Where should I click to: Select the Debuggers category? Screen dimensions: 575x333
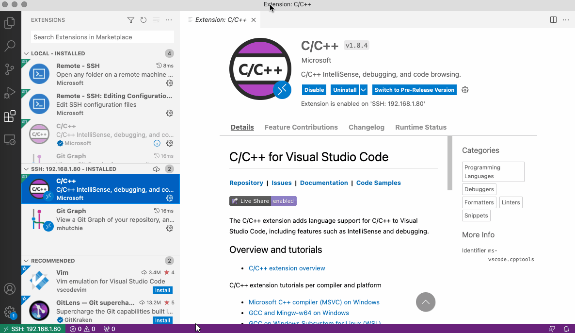[479, 189]
